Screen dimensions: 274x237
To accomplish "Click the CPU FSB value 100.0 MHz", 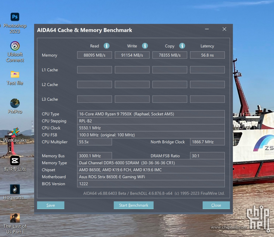I will (x=151, y=135).
